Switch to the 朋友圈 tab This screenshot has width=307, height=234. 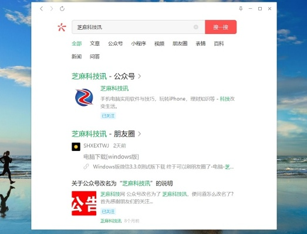180,43
